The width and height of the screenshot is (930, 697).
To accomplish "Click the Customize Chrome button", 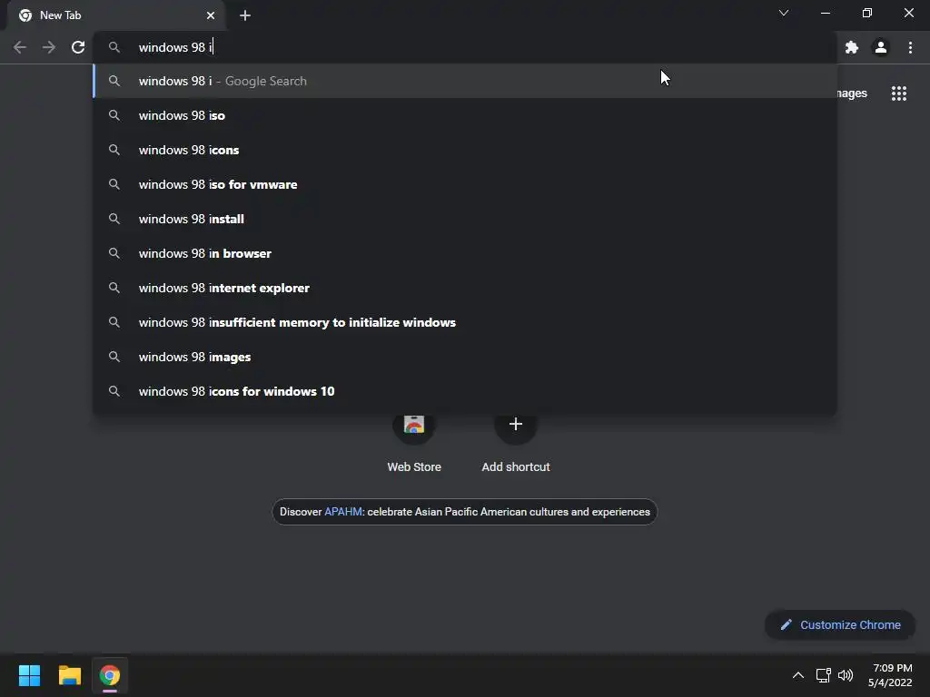I will pyautogui.click(x=840, y=624).
